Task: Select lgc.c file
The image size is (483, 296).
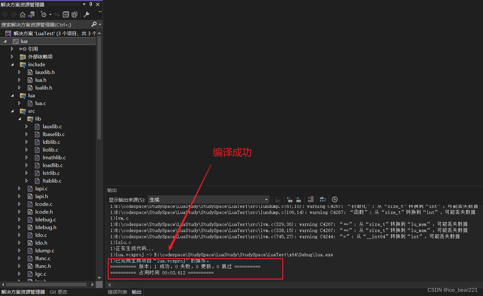Action: [x=41, y=274]
